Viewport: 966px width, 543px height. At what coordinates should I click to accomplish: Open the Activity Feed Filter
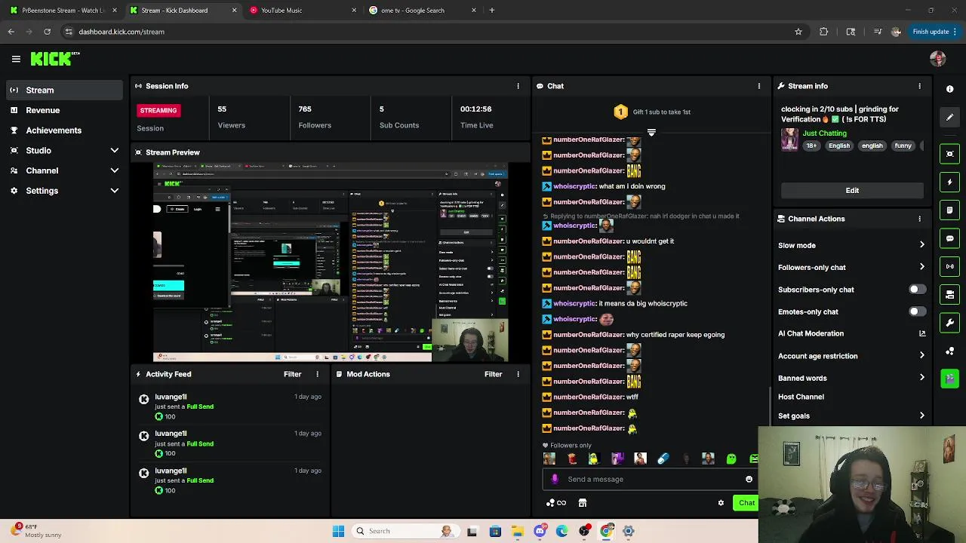[292, 374]
